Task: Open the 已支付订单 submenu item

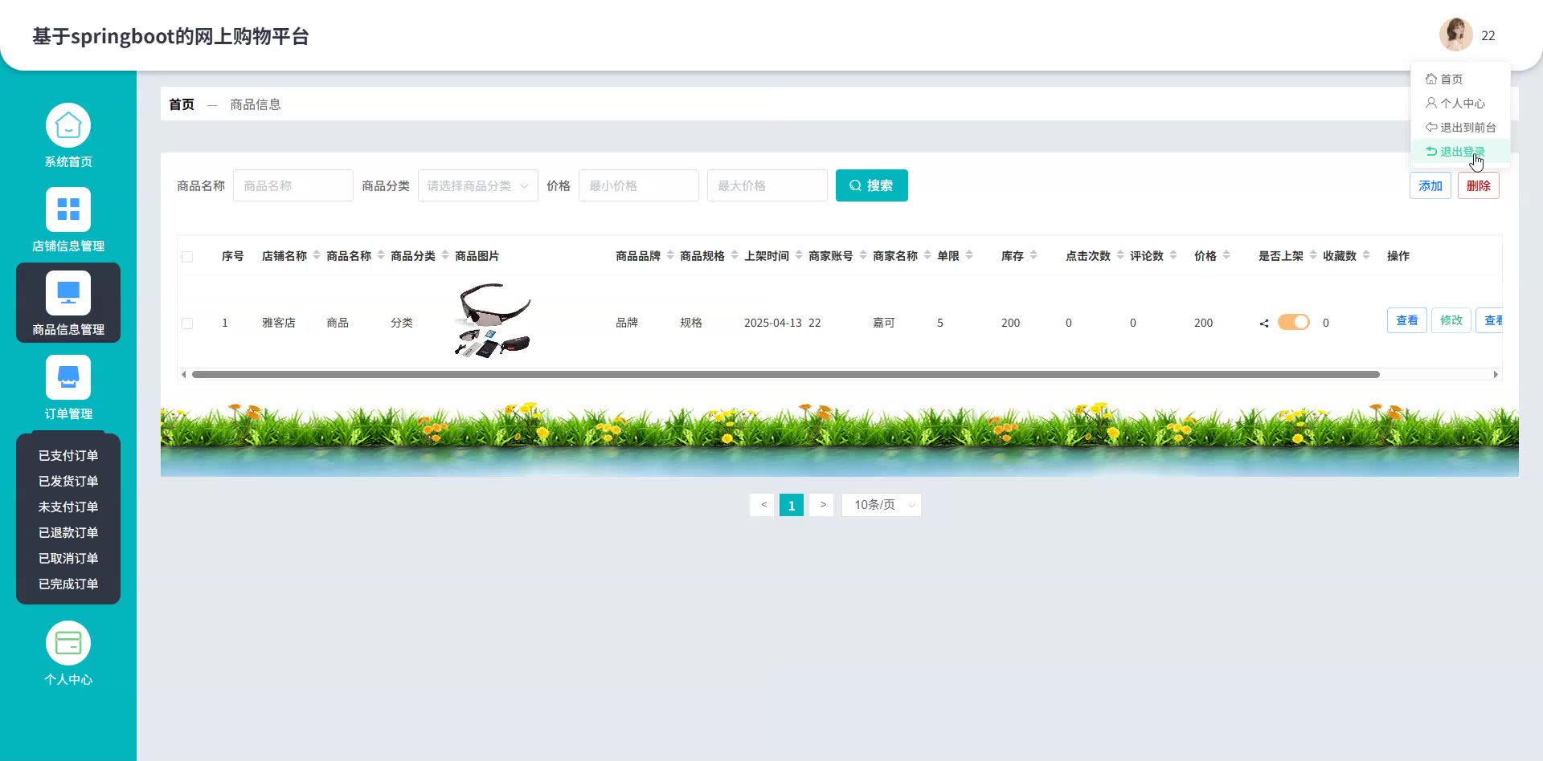Action: click(68, 455)
